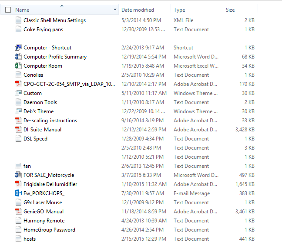Select the HomeGroup Password text document

pyautogui.click(x=49, y=230)
